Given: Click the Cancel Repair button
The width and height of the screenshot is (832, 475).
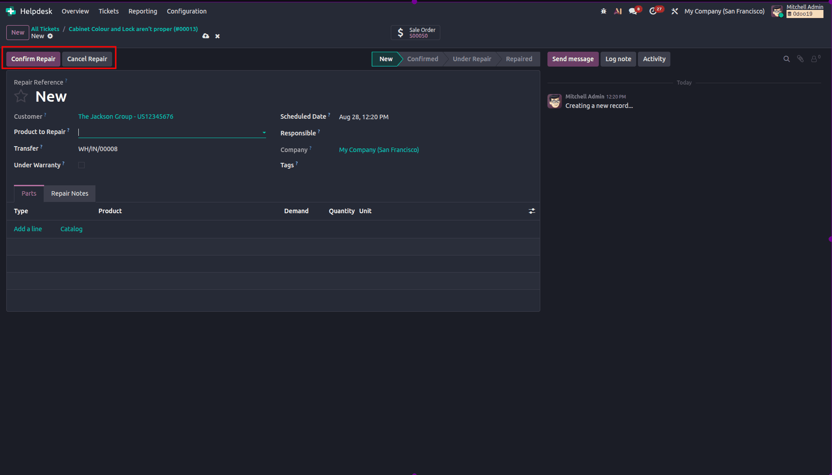Looking at the screenshot, I should pos(87,59).
